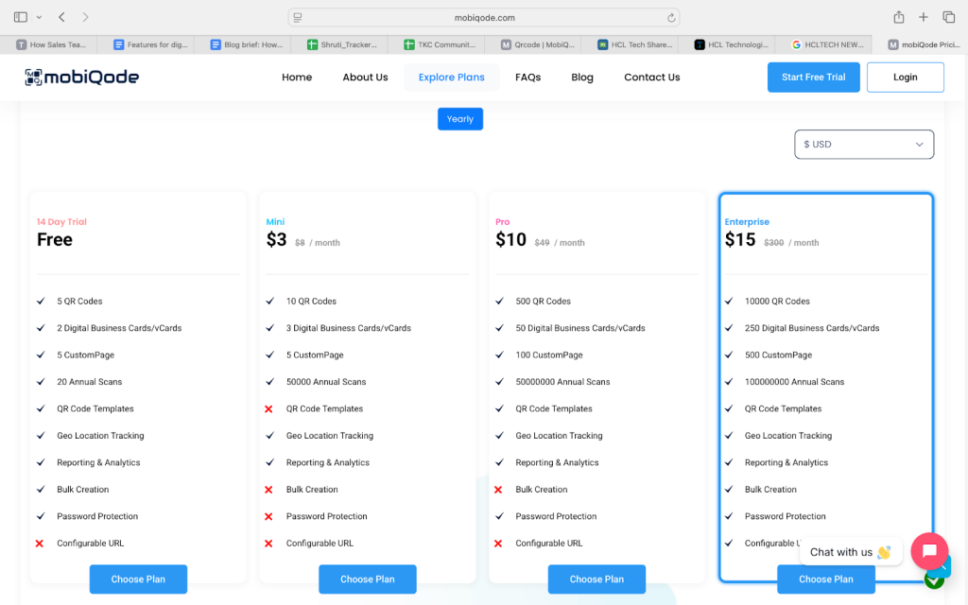Toggle the Safari sidebar icon
Image resolution: width=968 pixels, height=605 pixels.
[21, 17]
